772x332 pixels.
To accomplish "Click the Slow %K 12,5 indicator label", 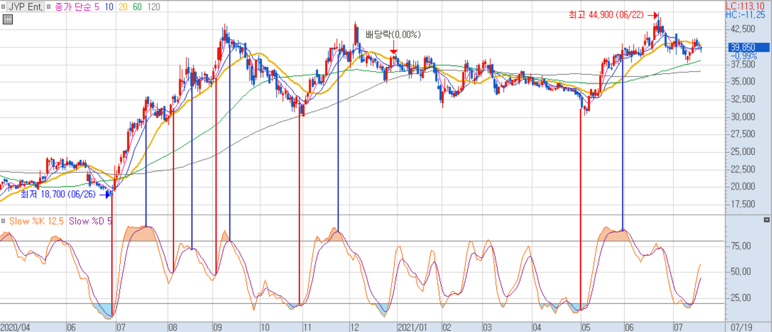I will [36, 221].
